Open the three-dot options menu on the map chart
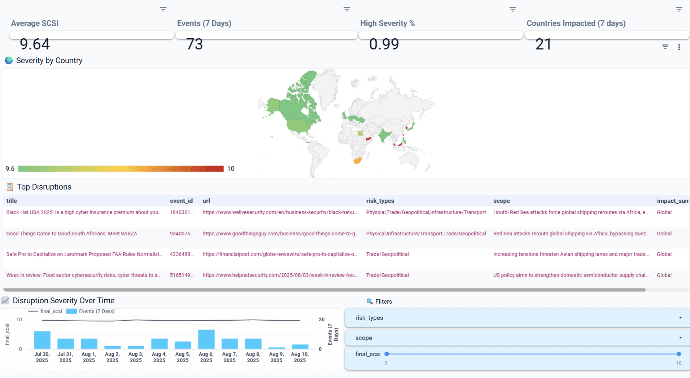The height and width of the screenshot is (378, 690). point(679,47)
